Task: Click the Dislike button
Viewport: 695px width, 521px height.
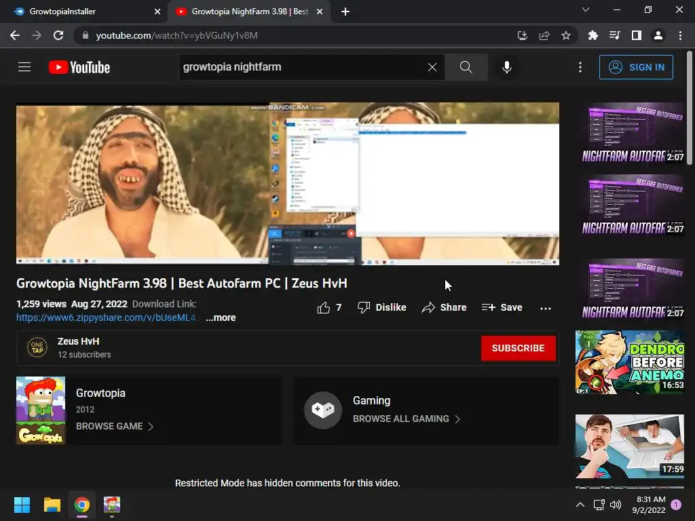Action: 381,307
